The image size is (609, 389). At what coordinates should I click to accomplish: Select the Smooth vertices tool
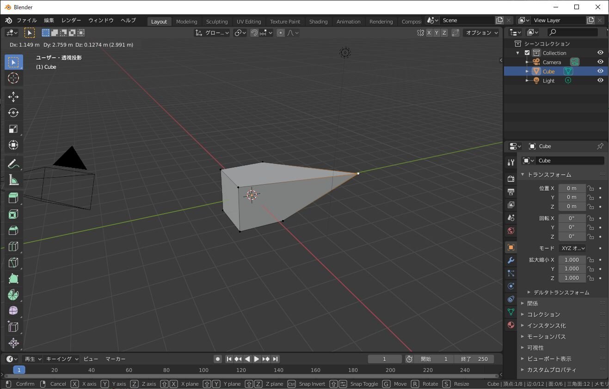pyautogui.click(x=13, y=311)
